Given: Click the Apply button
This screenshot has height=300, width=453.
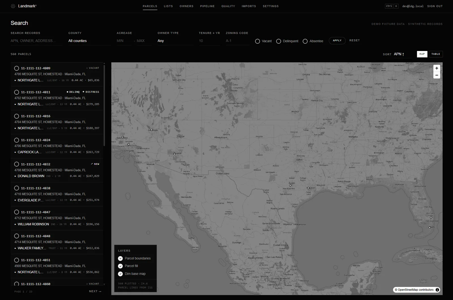Looking at the screenshot, I should tap(337, 41).
